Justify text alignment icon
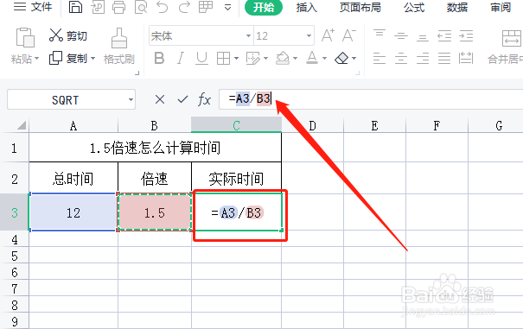Screen dimensions: 523x329 (x=444, y=59)
